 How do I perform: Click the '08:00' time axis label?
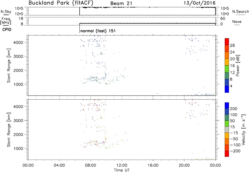(91, 165)
